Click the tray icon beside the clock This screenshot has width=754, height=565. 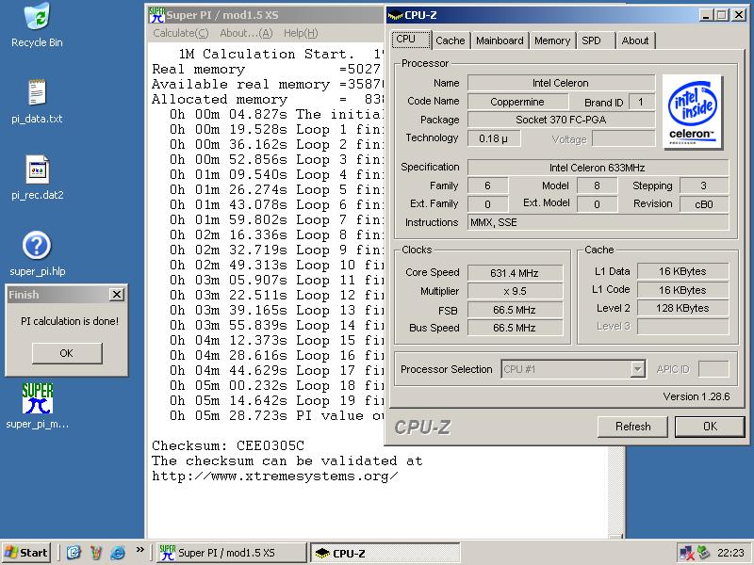(x=703, y=553)
